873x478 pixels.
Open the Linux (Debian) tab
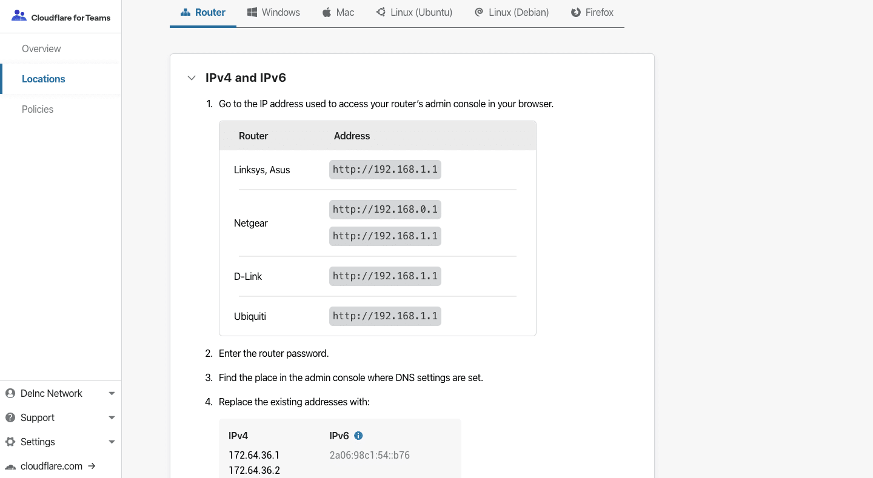pos(512,13)
